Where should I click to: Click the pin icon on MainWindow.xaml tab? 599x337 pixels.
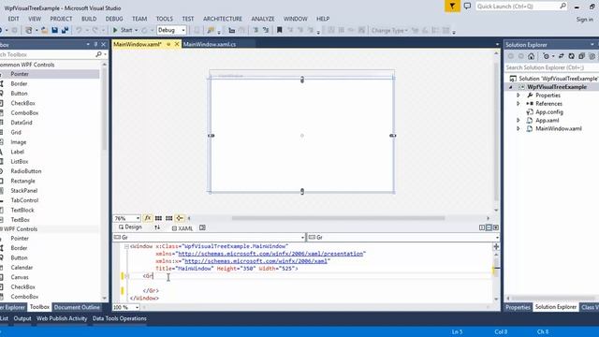pos(168,44)
